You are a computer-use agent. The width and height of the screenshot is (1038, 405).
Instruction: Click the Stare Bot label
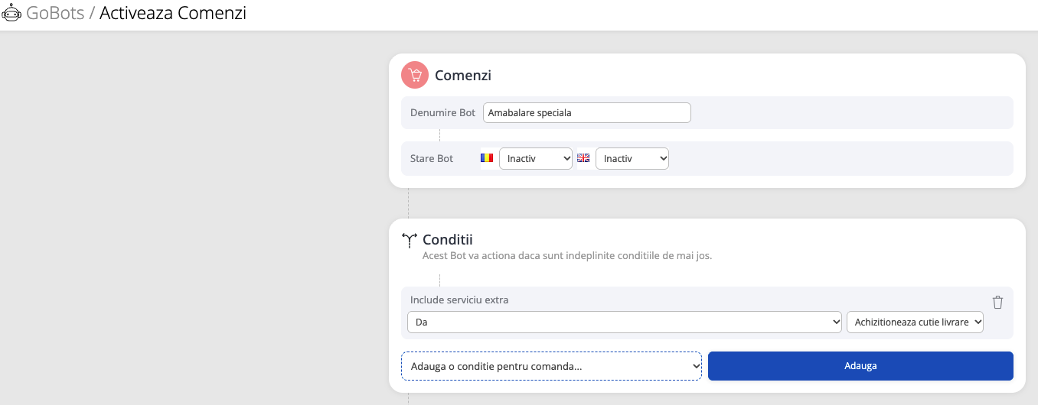tap(432, 158)
